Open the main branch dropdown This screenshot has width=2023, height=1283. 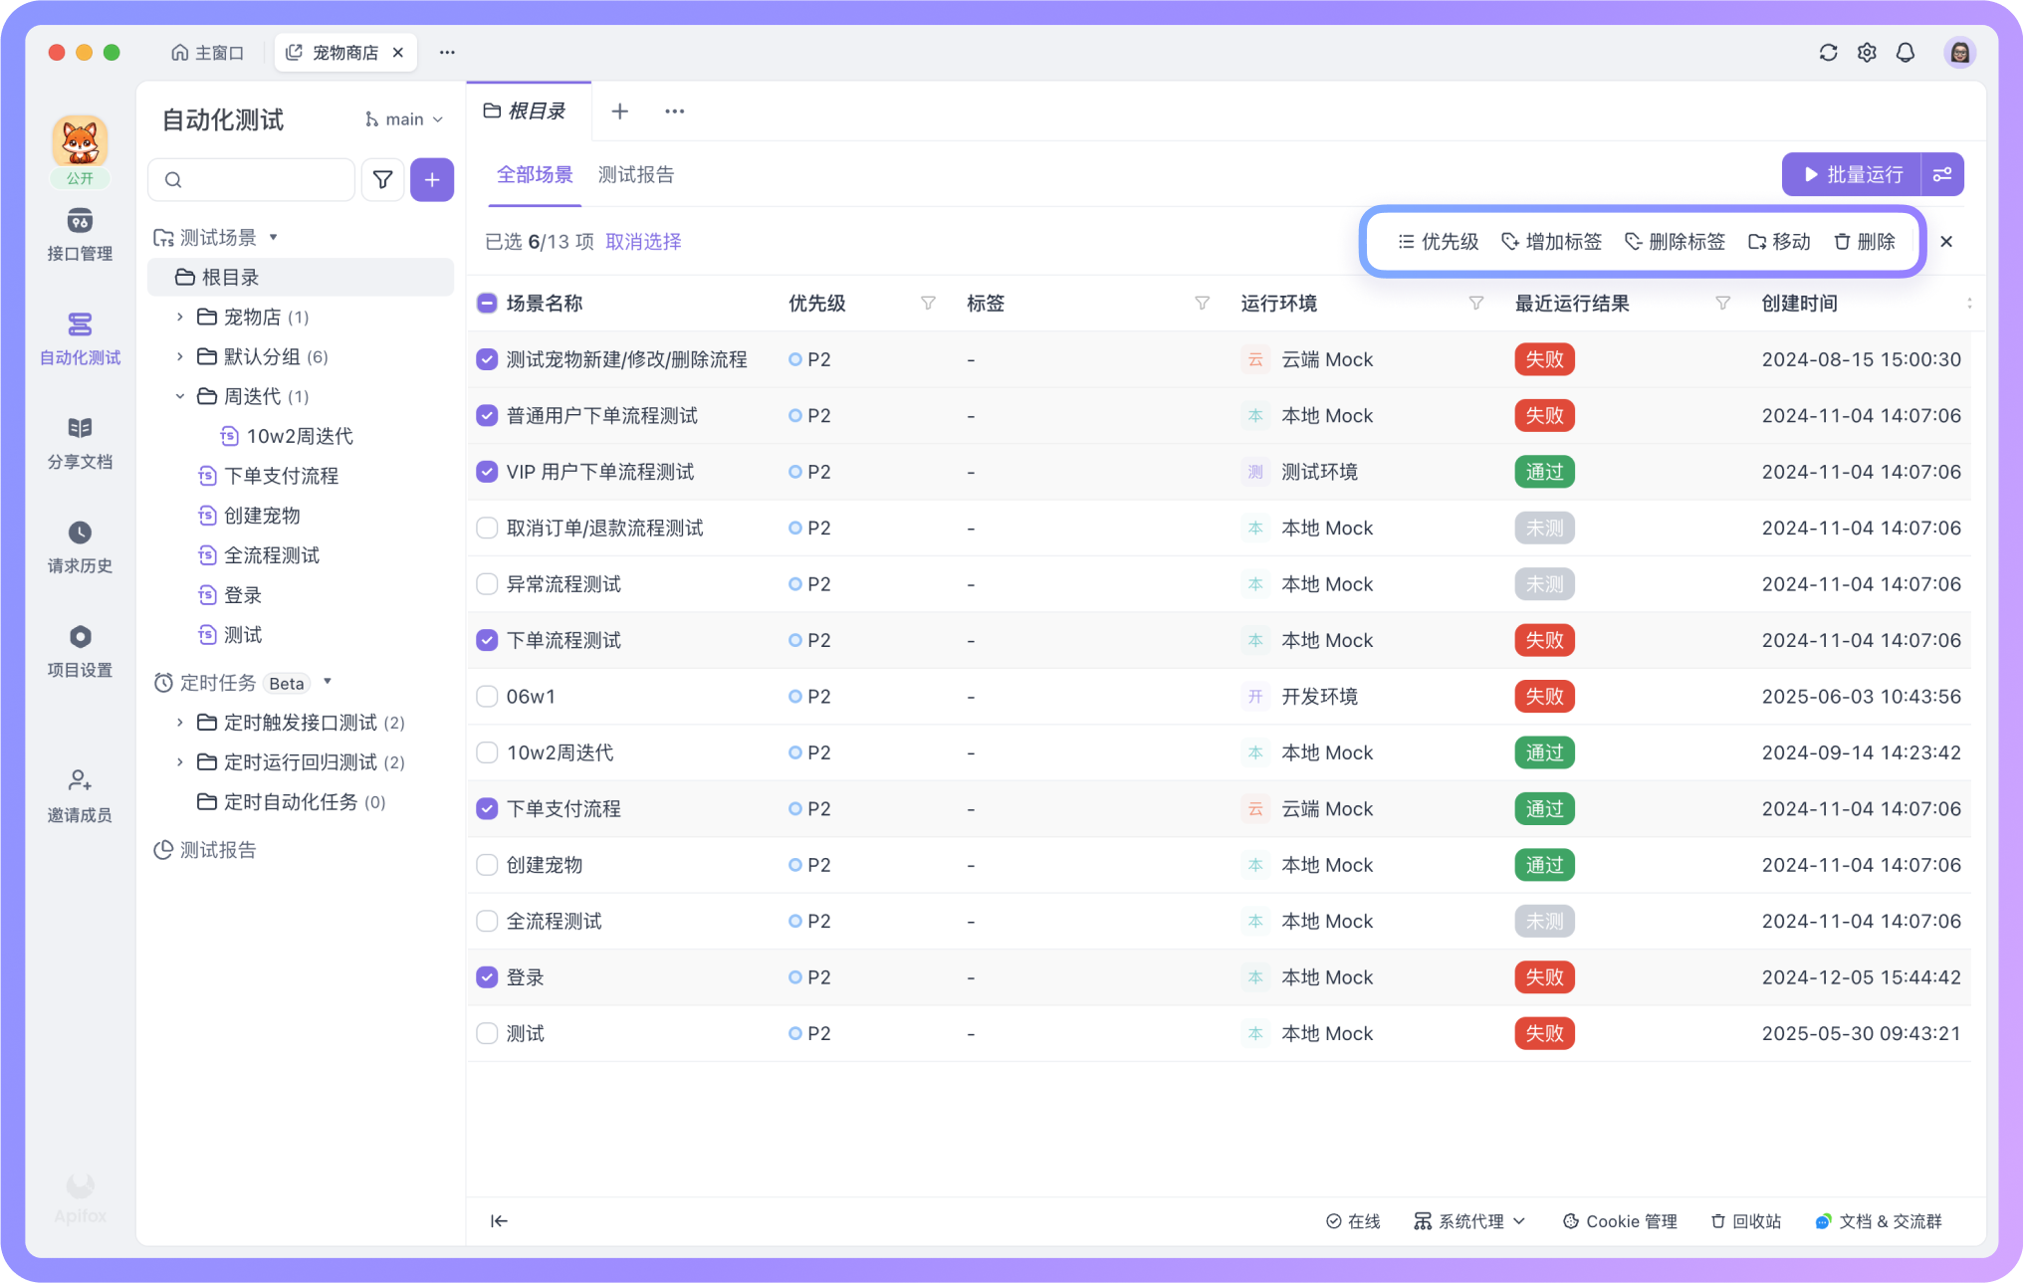click(x=404, y=119)
